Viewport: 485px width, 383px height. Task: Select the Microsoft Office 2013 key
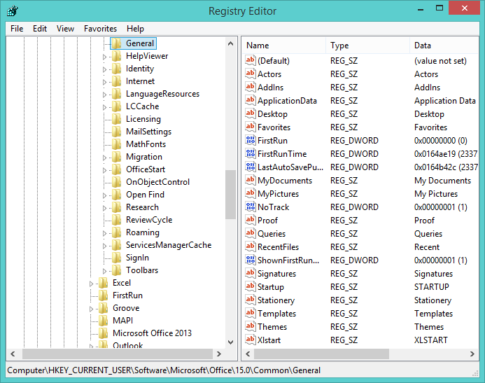[152, 333]
